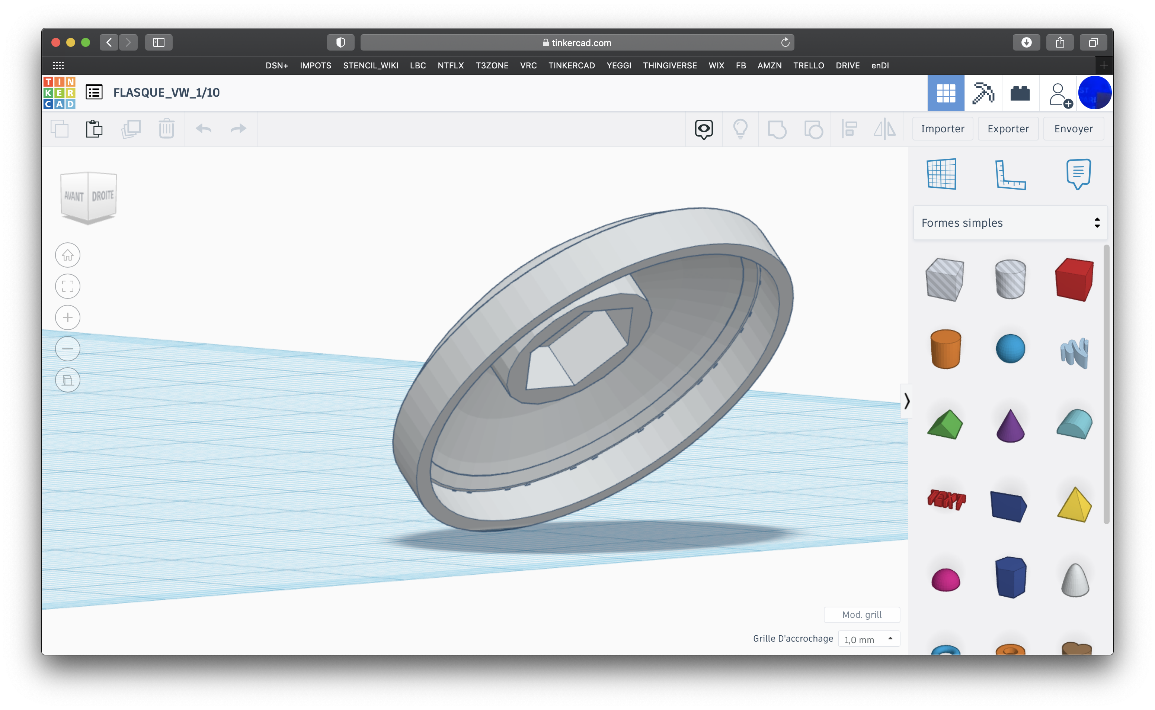Toggle show all hidden objects eye

pyautogui.click(x=704, y=129)
